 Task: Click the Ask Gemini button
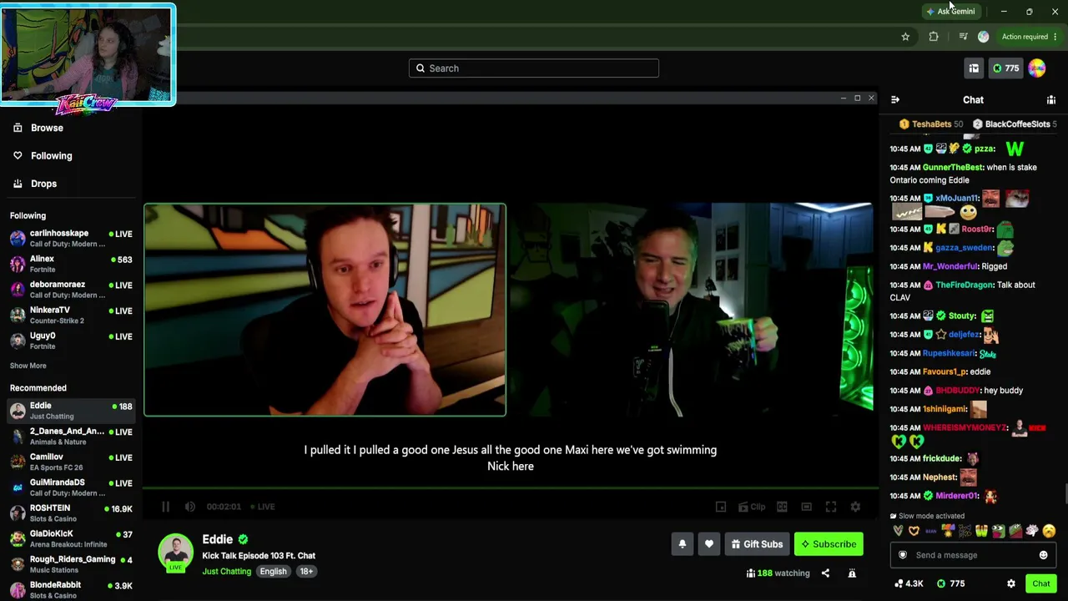tap(950, 12)
